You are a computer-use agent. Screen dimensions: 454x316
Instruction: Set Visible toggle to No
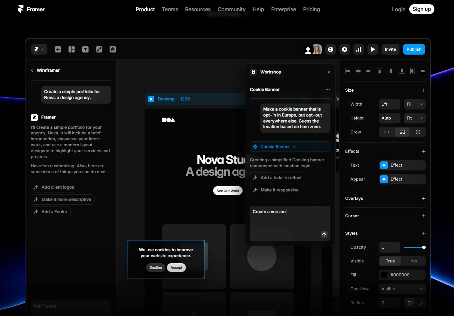point(414,261)
